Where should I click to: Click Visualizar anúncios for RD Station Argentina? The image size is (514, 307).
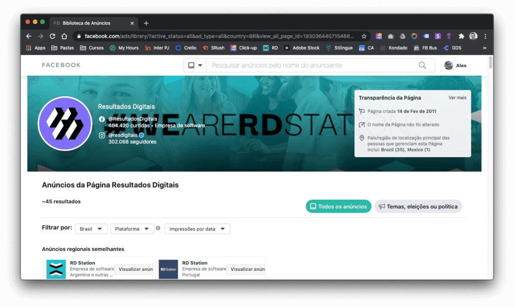click(x=134, y=269)
